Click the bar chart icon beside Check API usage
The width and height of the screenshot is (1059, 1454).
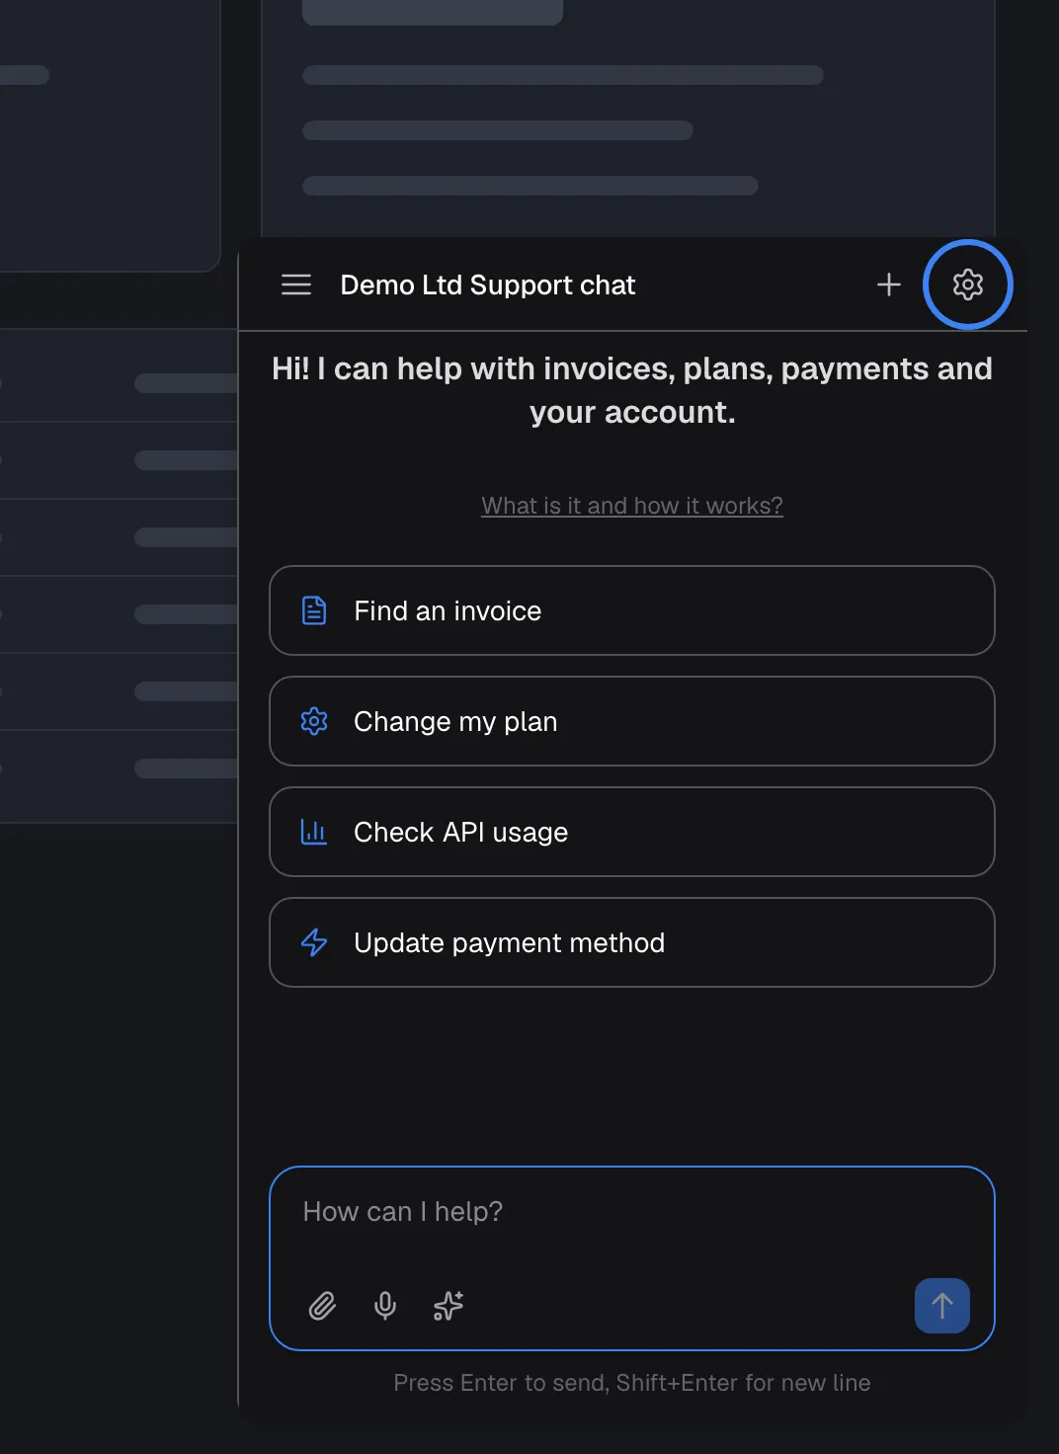[314, 832]
